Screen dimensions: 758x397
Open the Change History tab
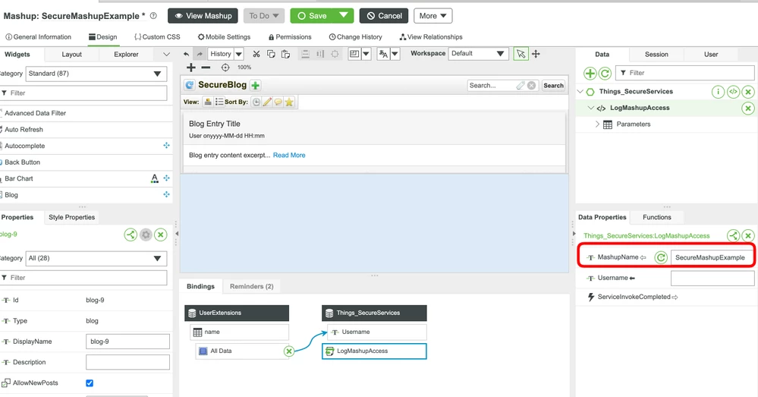point(355,36)
